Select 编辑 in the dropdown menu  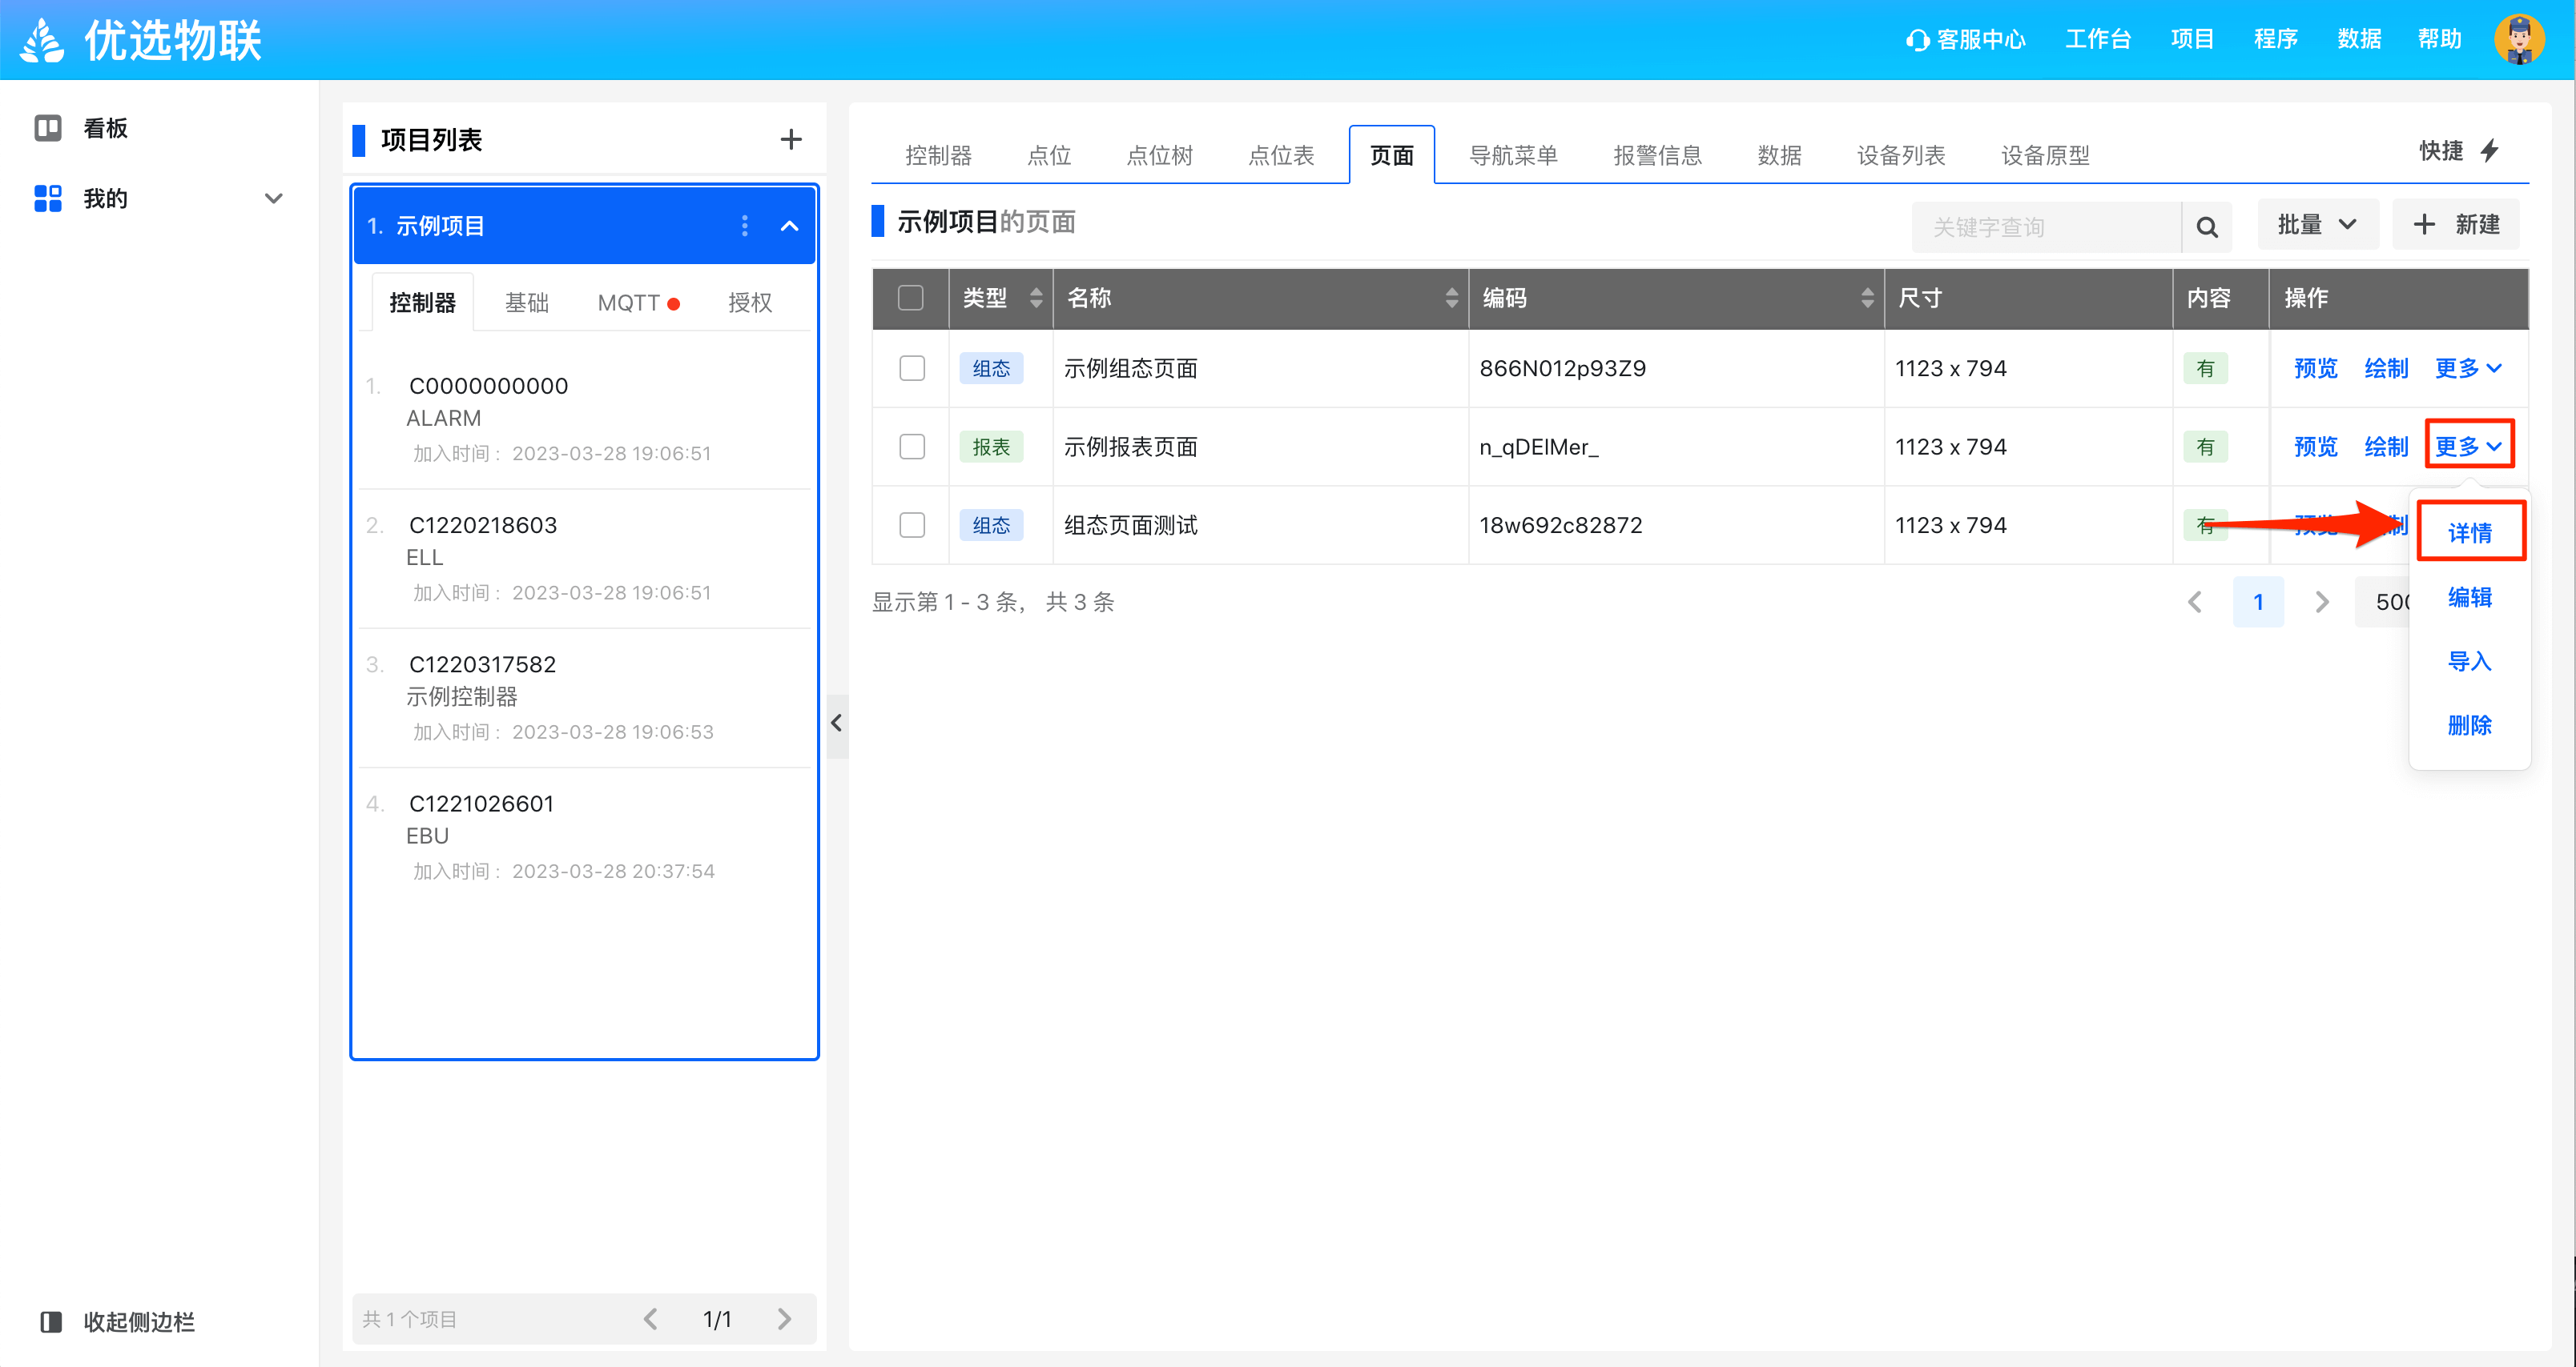tap(2470, 596)
